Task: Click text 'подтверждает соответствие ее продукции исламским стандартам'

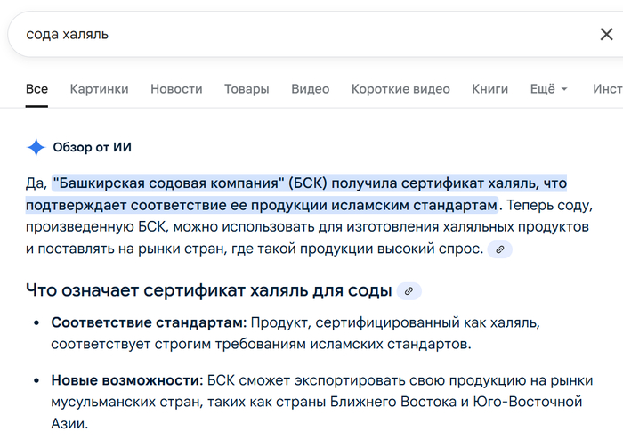Action: (x=262, y=205)
